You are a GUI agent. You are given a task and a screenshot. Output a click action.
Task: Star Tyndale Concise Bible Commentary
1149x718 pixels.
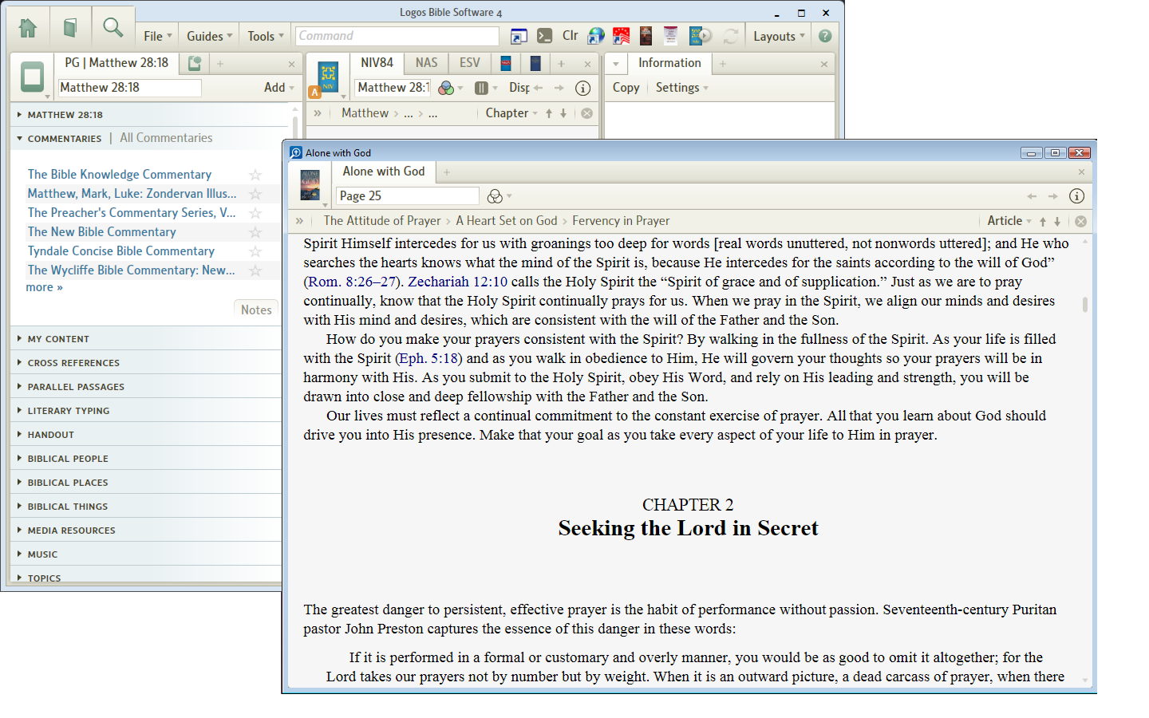255,251
